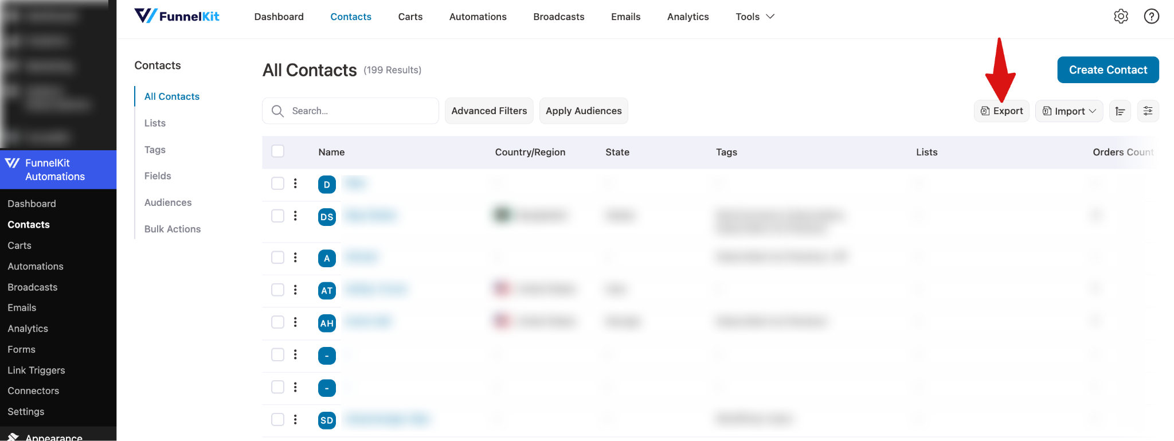Image resolution: width=1174 pixels, height=441 pixels.
Task: Check the box for contact SD
Action: coord(277,420)
